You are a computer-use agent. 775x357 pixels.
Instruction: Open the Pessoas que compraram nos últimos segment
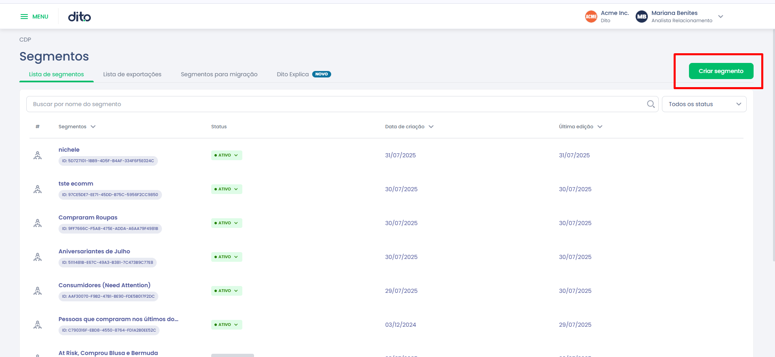point(118,319)
